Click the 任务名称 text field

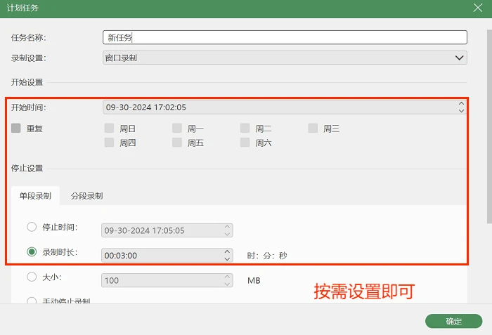coord(285,37)
